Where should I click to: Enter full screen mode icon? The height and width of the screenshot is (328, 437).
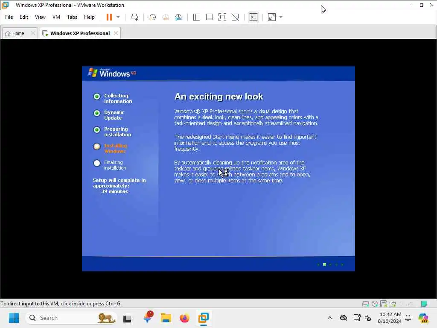point(222,17)
